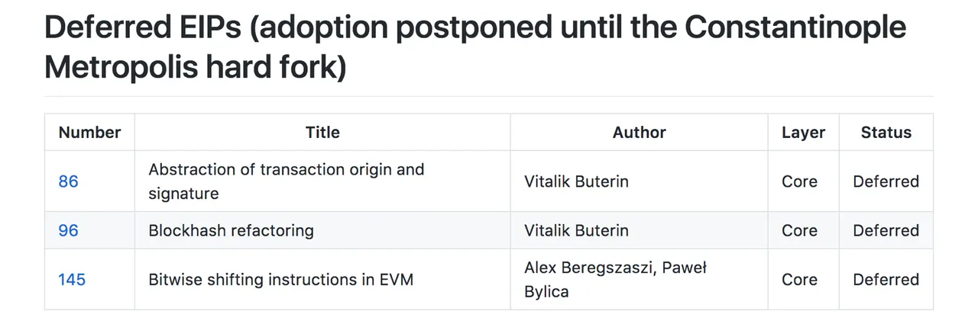Click the Status column header
The height and width of the screenshot is (321, 978).
coord(886,133)
